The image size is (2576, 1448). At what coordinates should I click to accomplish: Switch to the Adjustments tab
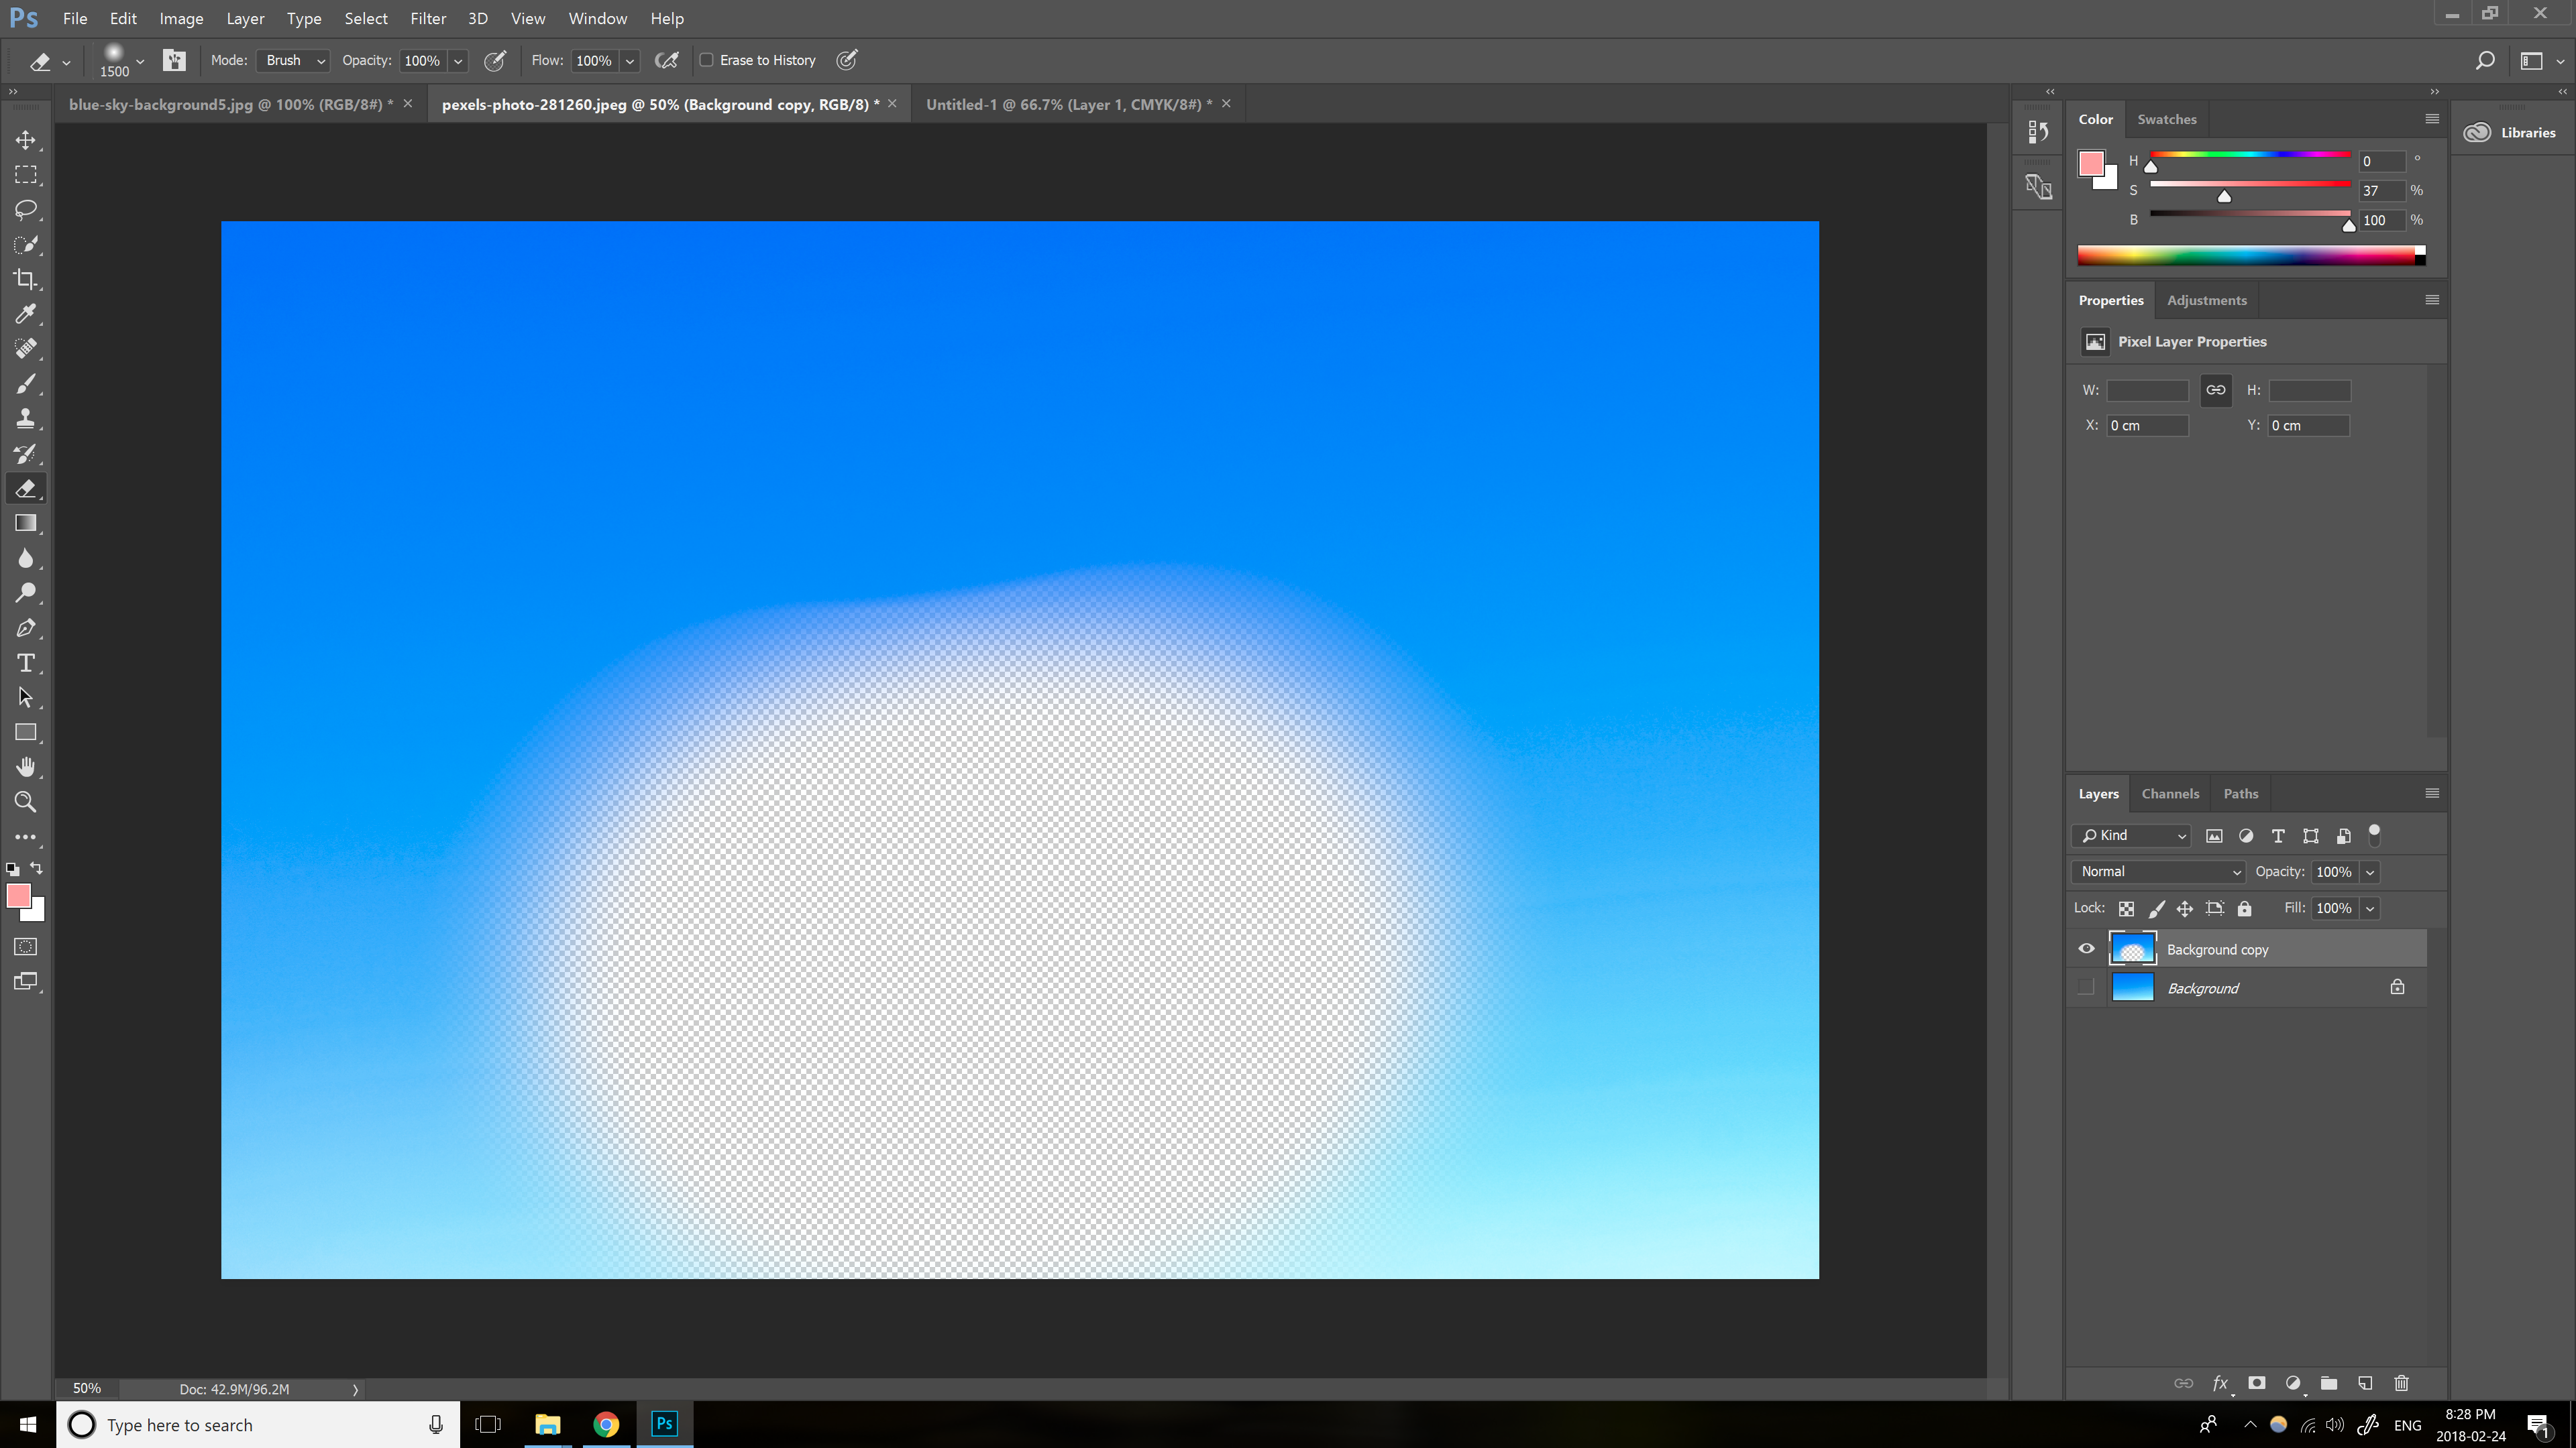coord(2208,299)
